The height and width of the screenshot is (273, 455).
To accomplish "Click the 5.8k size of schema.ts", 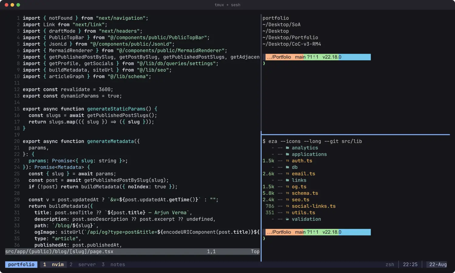I will click(x=268, y=193).
